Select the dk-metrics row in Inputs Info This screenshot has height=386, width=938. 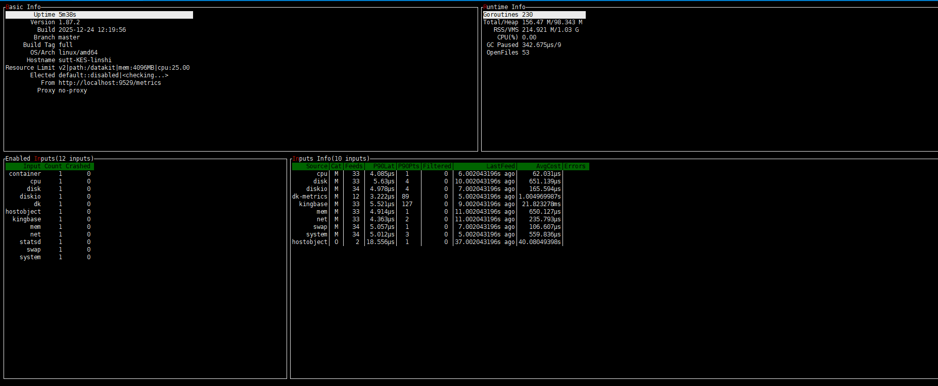[310, 197]
